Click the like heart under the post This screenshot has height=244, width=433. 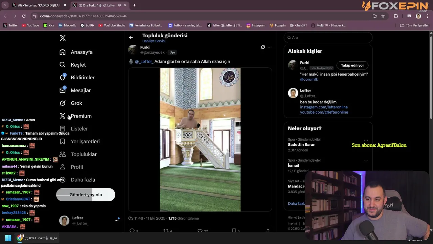(x=200, y=231)
